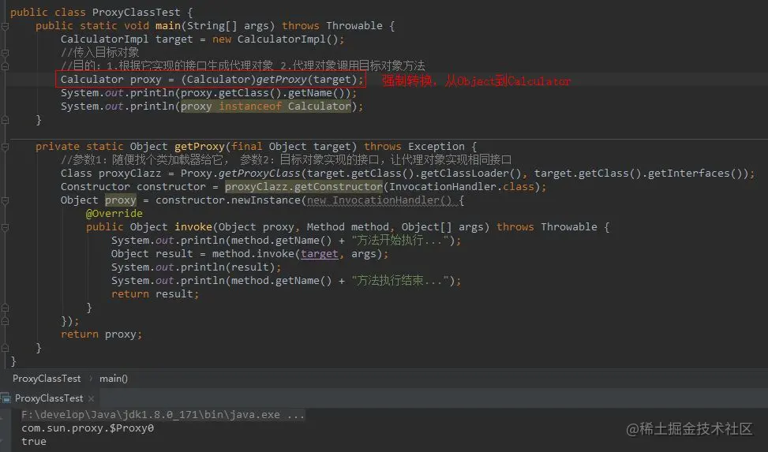Close the ProxyClassTest run tab
768x452 pixels.
click(x=91, y=398)
